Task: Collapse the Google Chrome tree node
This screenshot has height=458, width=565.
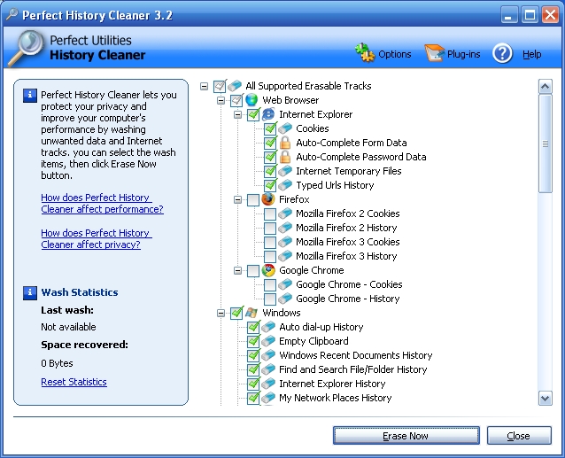Action: pos(238,270)
